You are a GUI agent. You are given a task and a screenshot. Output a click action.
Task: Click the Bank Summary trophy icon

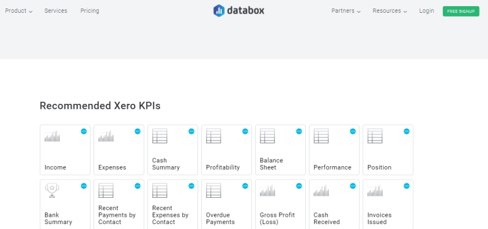coord(52,191)
